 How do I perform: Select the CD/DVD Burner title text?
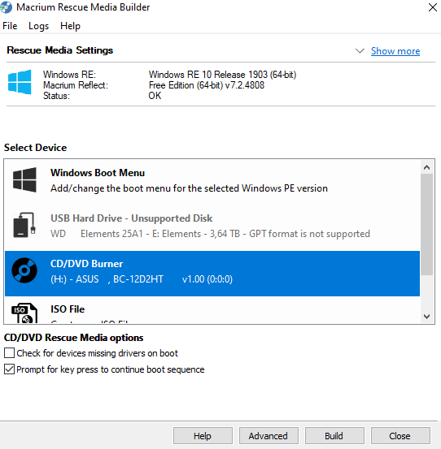[x=86, y=263]
